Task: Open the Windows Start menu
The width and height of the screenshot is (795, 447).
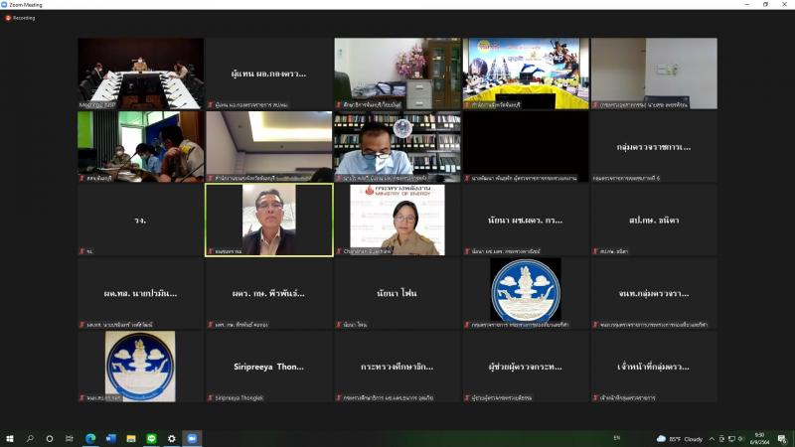Action: (x=9, y=438)
